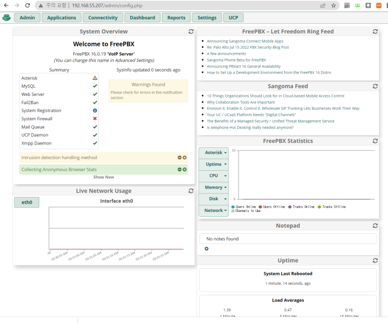
Task: Refresh the Live Network Usage panel
Action: pyautogui.click(x=191, y=191)
